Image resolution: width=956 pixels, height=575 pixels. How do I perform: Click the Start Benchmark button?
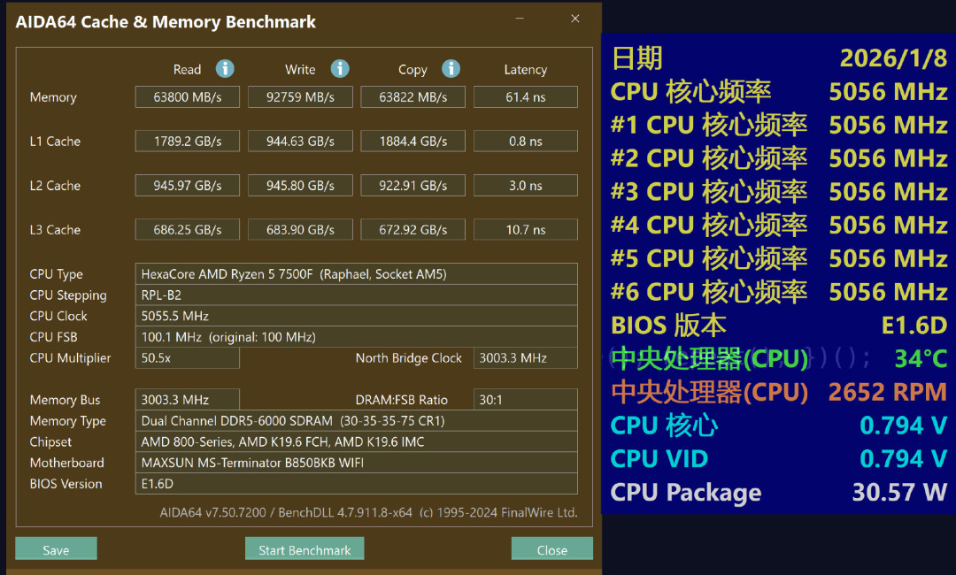pyautogui.click(x=305, y=548)
